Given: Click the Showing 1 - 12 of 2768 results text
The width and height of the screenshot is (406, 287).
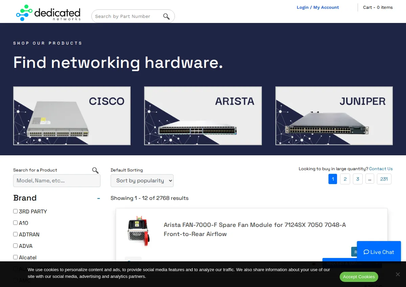Looking at the screenshot, I should click(150, 198).
